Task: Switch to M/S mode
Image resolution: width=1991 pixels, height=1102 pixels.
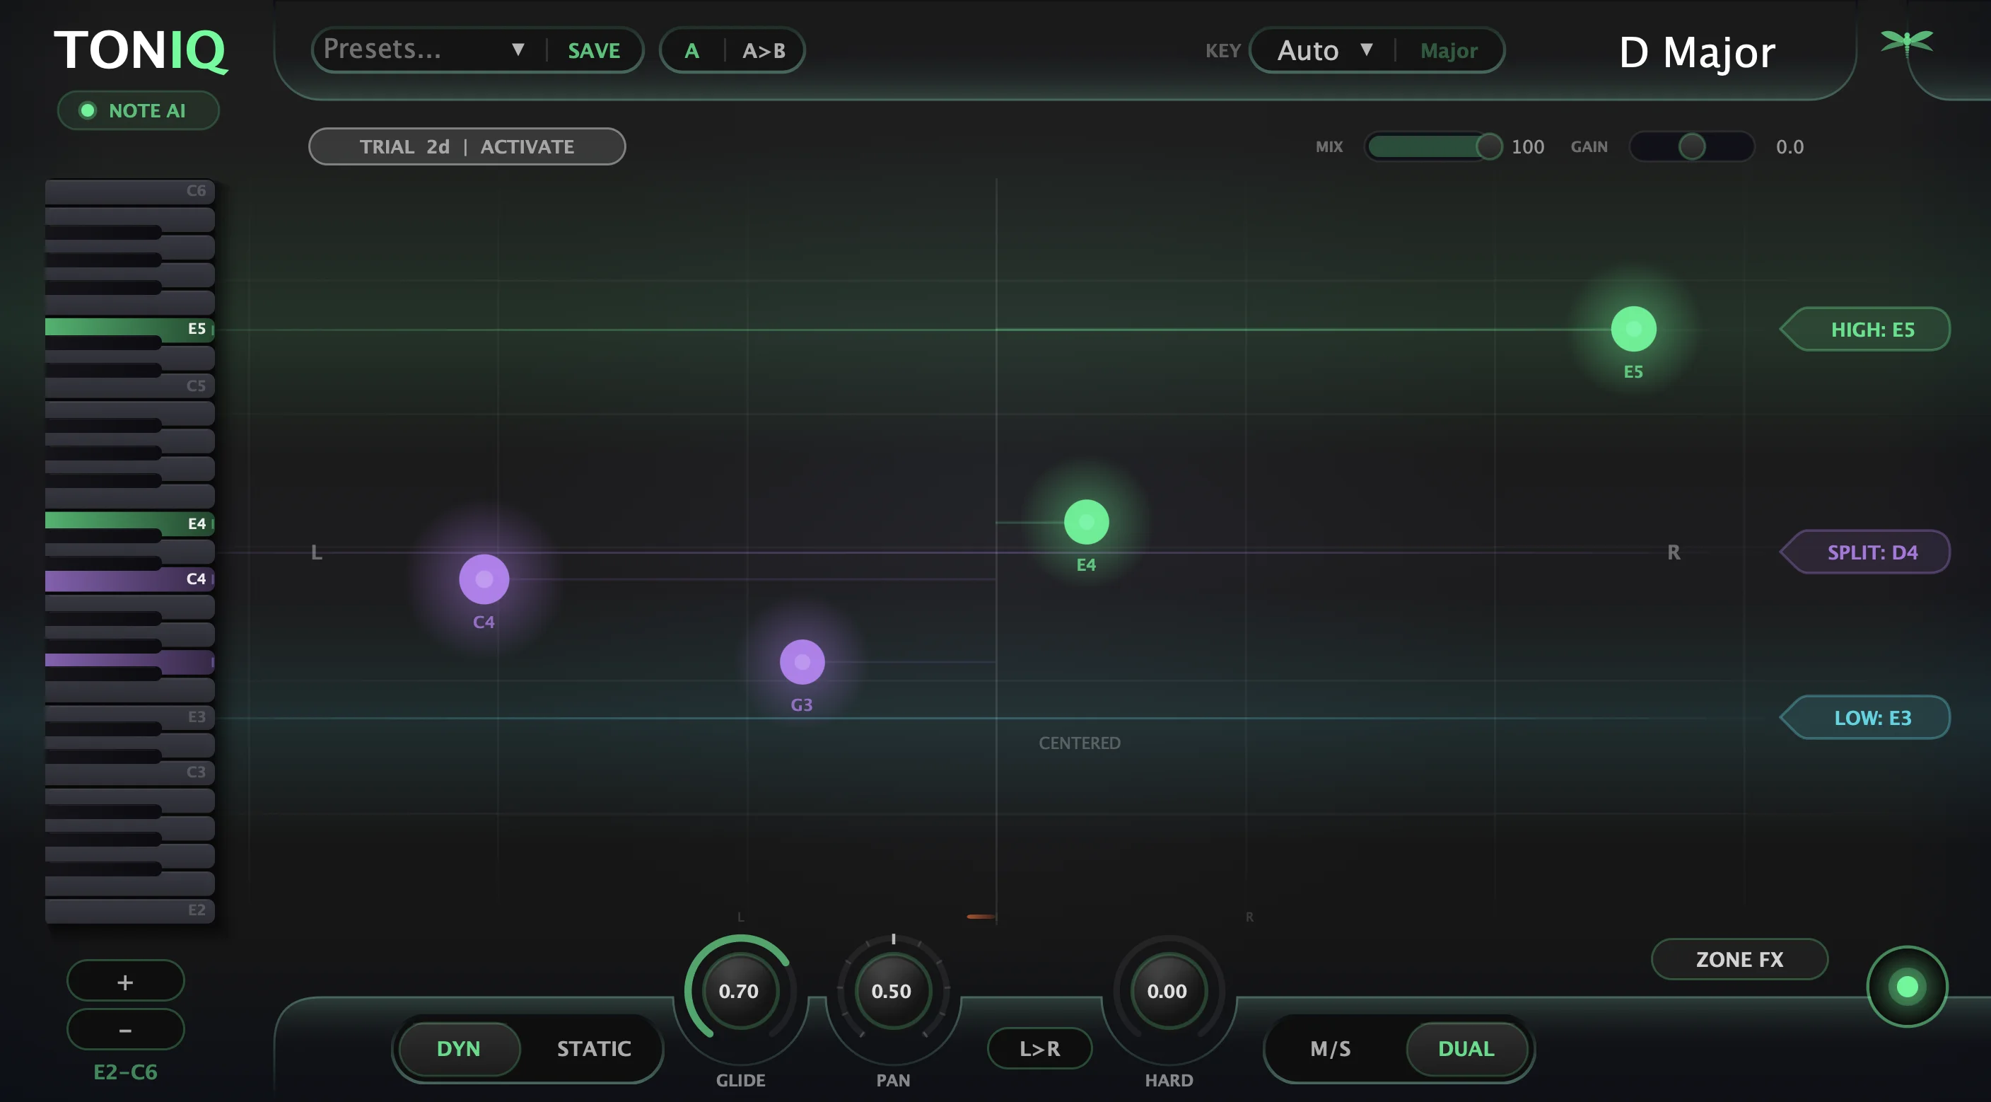Action: (1330, 1049)
